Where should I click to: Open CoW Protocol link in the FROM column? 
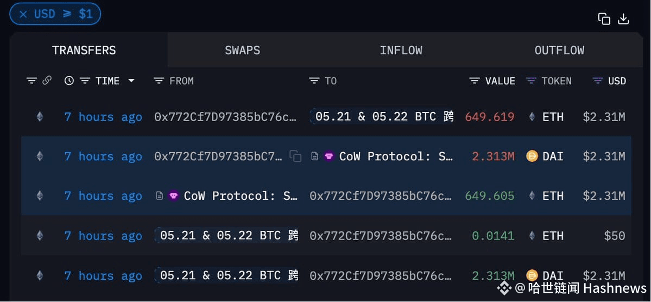241,196
